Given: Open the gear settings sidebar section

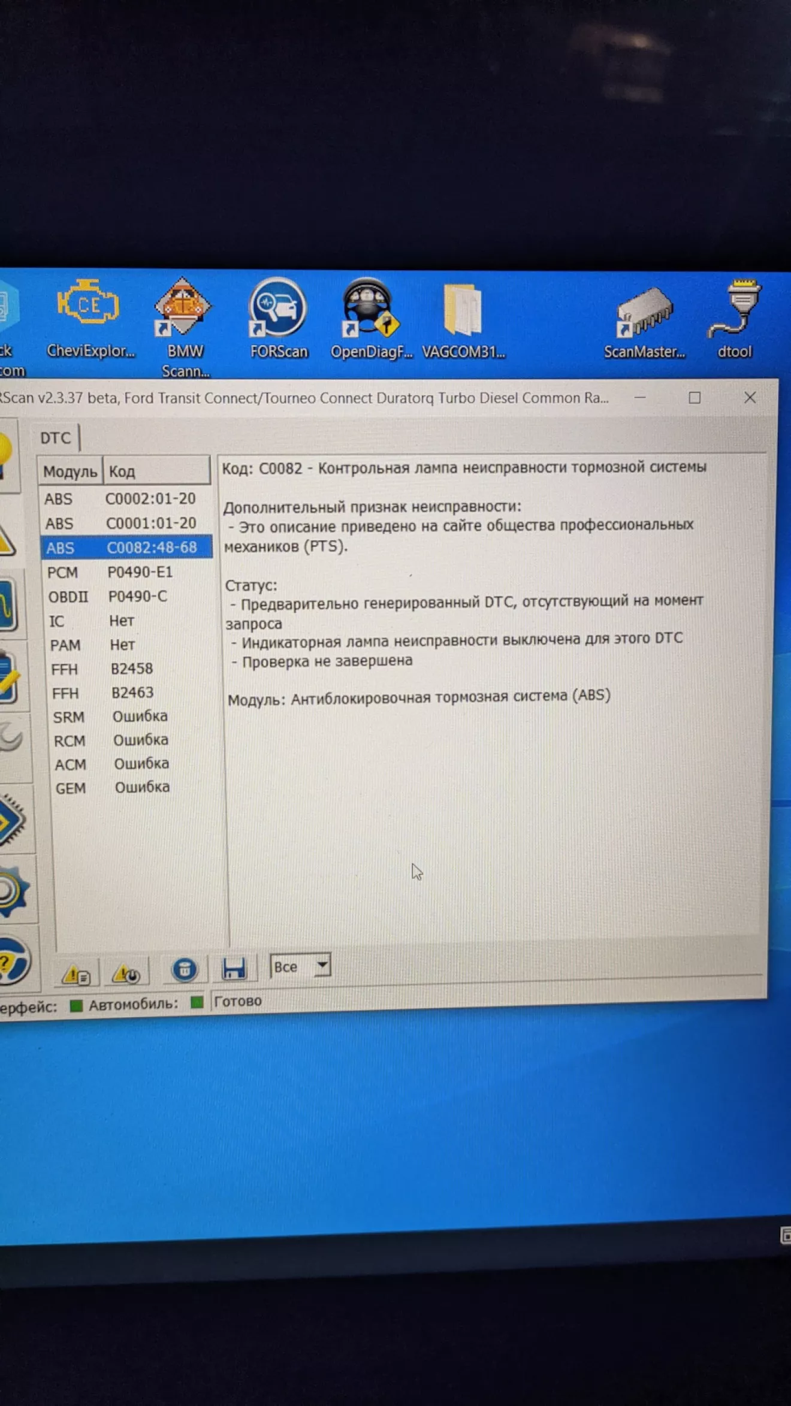Looking at the screenshot, I should tap(12, 891).
